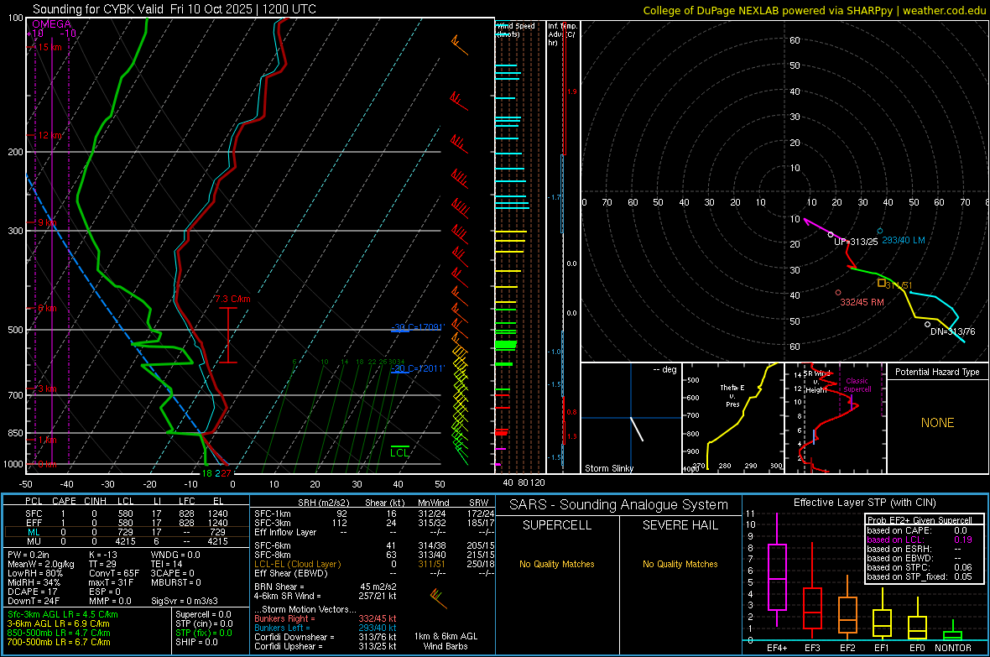
Task: Click the 'SFC-1km' kinematics row
Action: (374, 514)
